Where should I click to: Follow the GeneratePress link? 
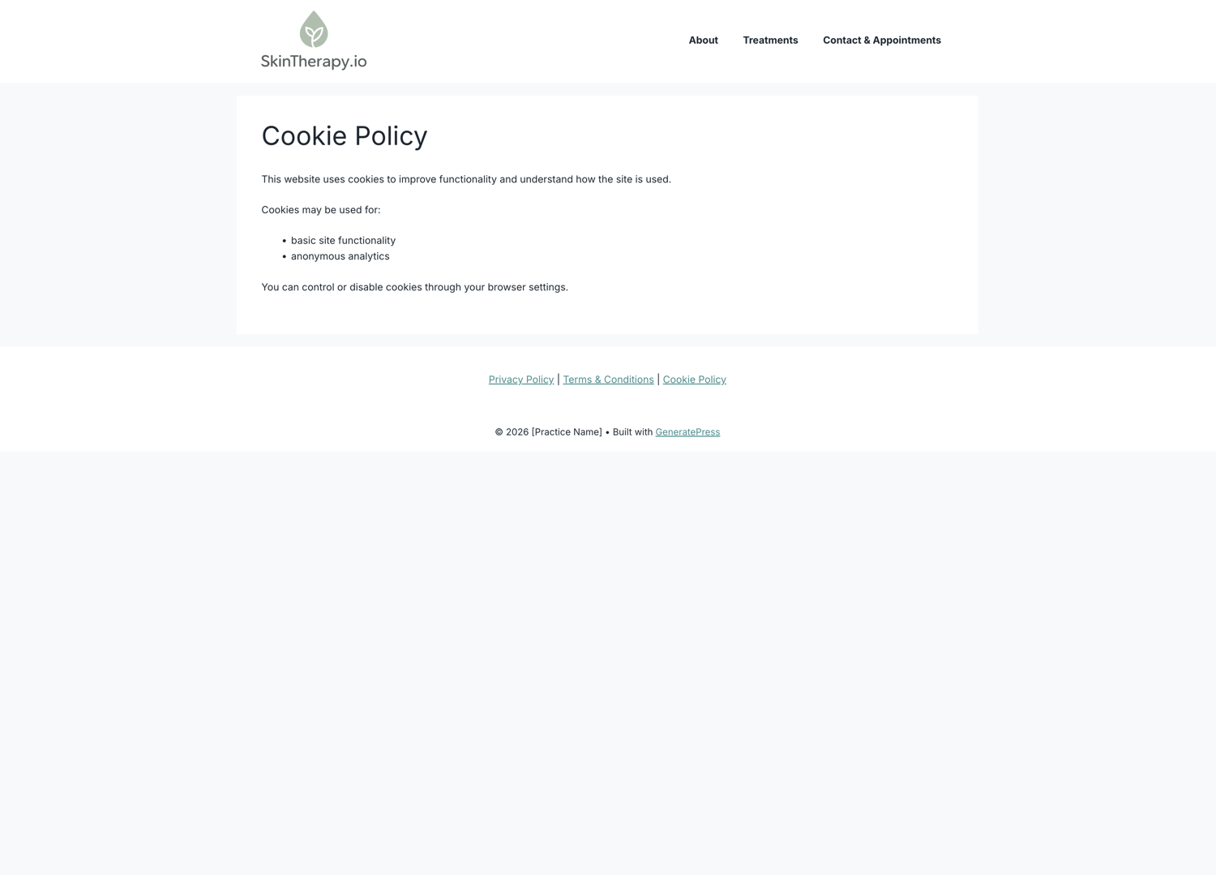click(x=687, y=432)
